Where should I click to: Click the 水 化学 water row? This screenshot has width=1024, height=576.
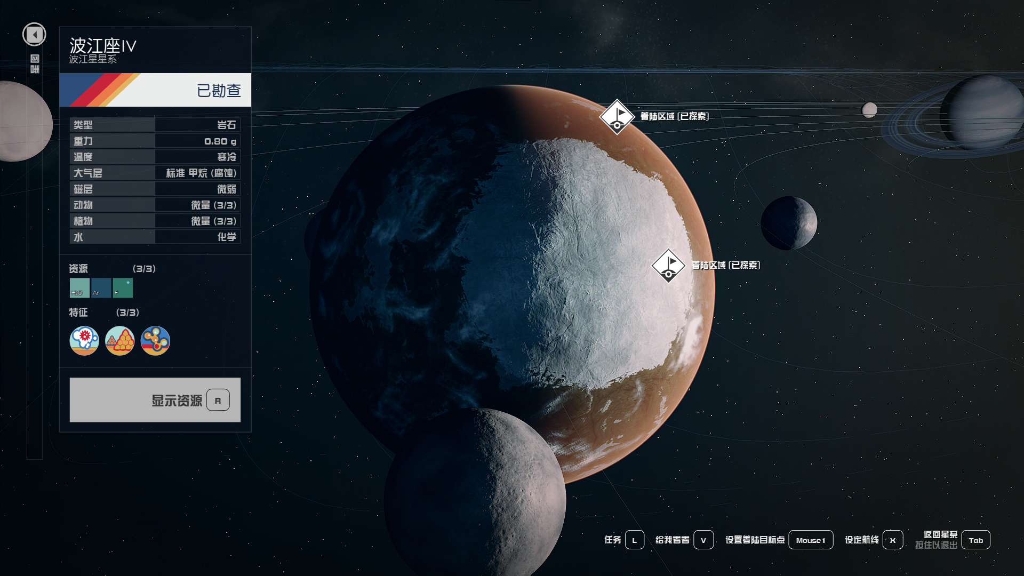[155, 237]
